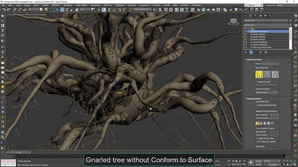298x167 pixels.
Task: Click Remove Modifier trash icon
Action: (261, 52)
